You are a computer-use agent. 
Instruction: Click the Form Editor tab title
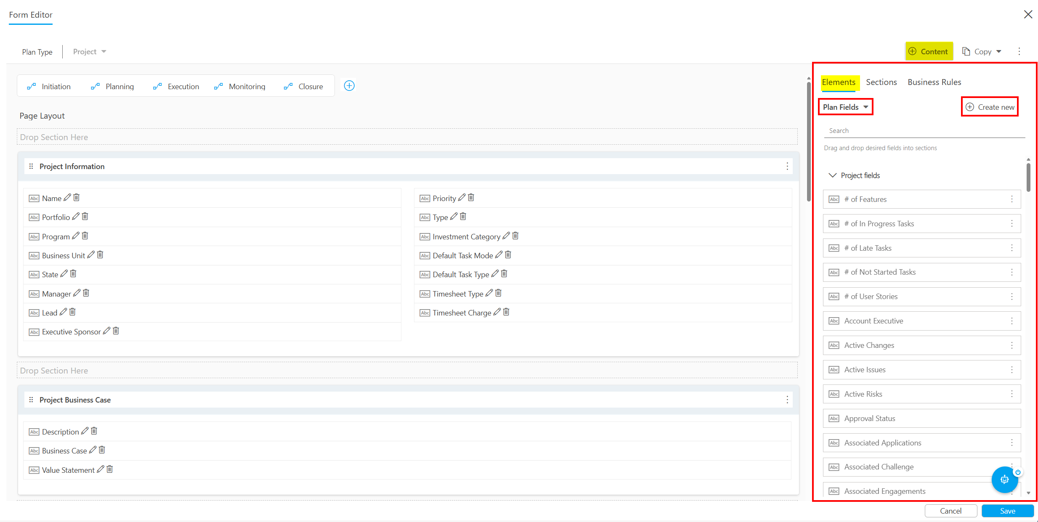pos(31,15)
